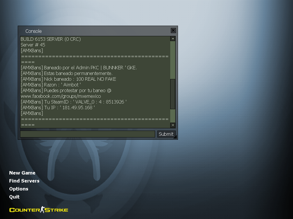Screen dimensions: 293x219
Task: Click the 'BUILD 6153 SERVER (0 CRC)' line
Action: 51,39
